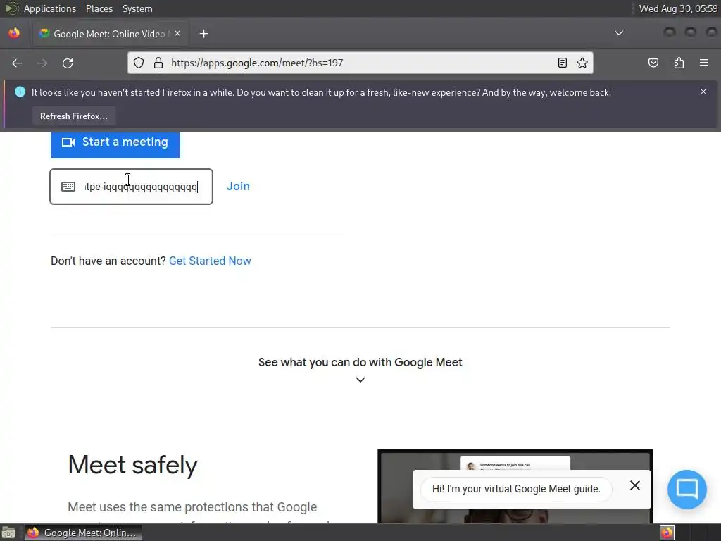Click the meeting code input field

(x=132, y=187)
